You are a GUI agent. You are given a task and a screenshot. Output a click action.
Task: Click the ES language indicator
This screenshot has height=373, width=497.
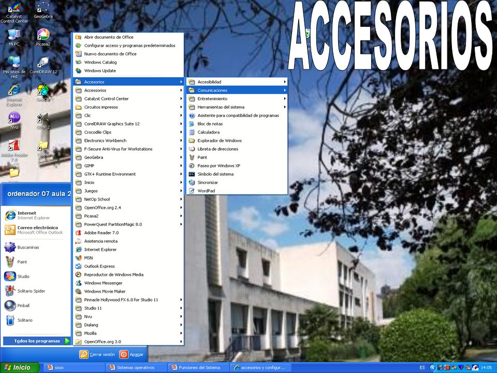pyautogui.click(x=422, y=368)
